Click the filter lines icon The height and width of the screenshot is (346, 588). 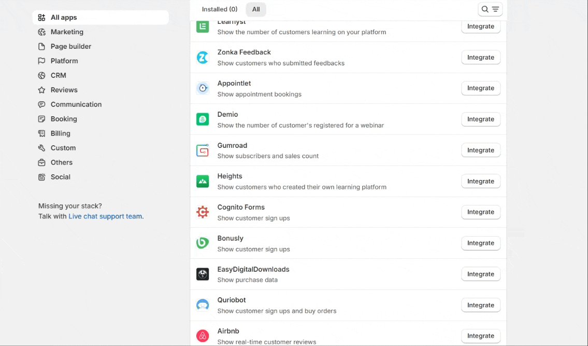(x=495, y=9)
